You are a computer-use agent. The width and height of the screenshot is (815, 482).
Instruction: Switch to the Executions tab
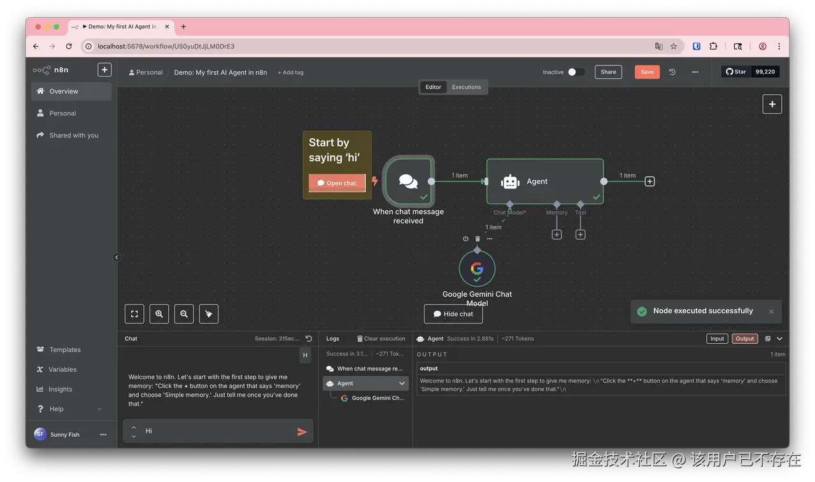(x=466, y=87)
